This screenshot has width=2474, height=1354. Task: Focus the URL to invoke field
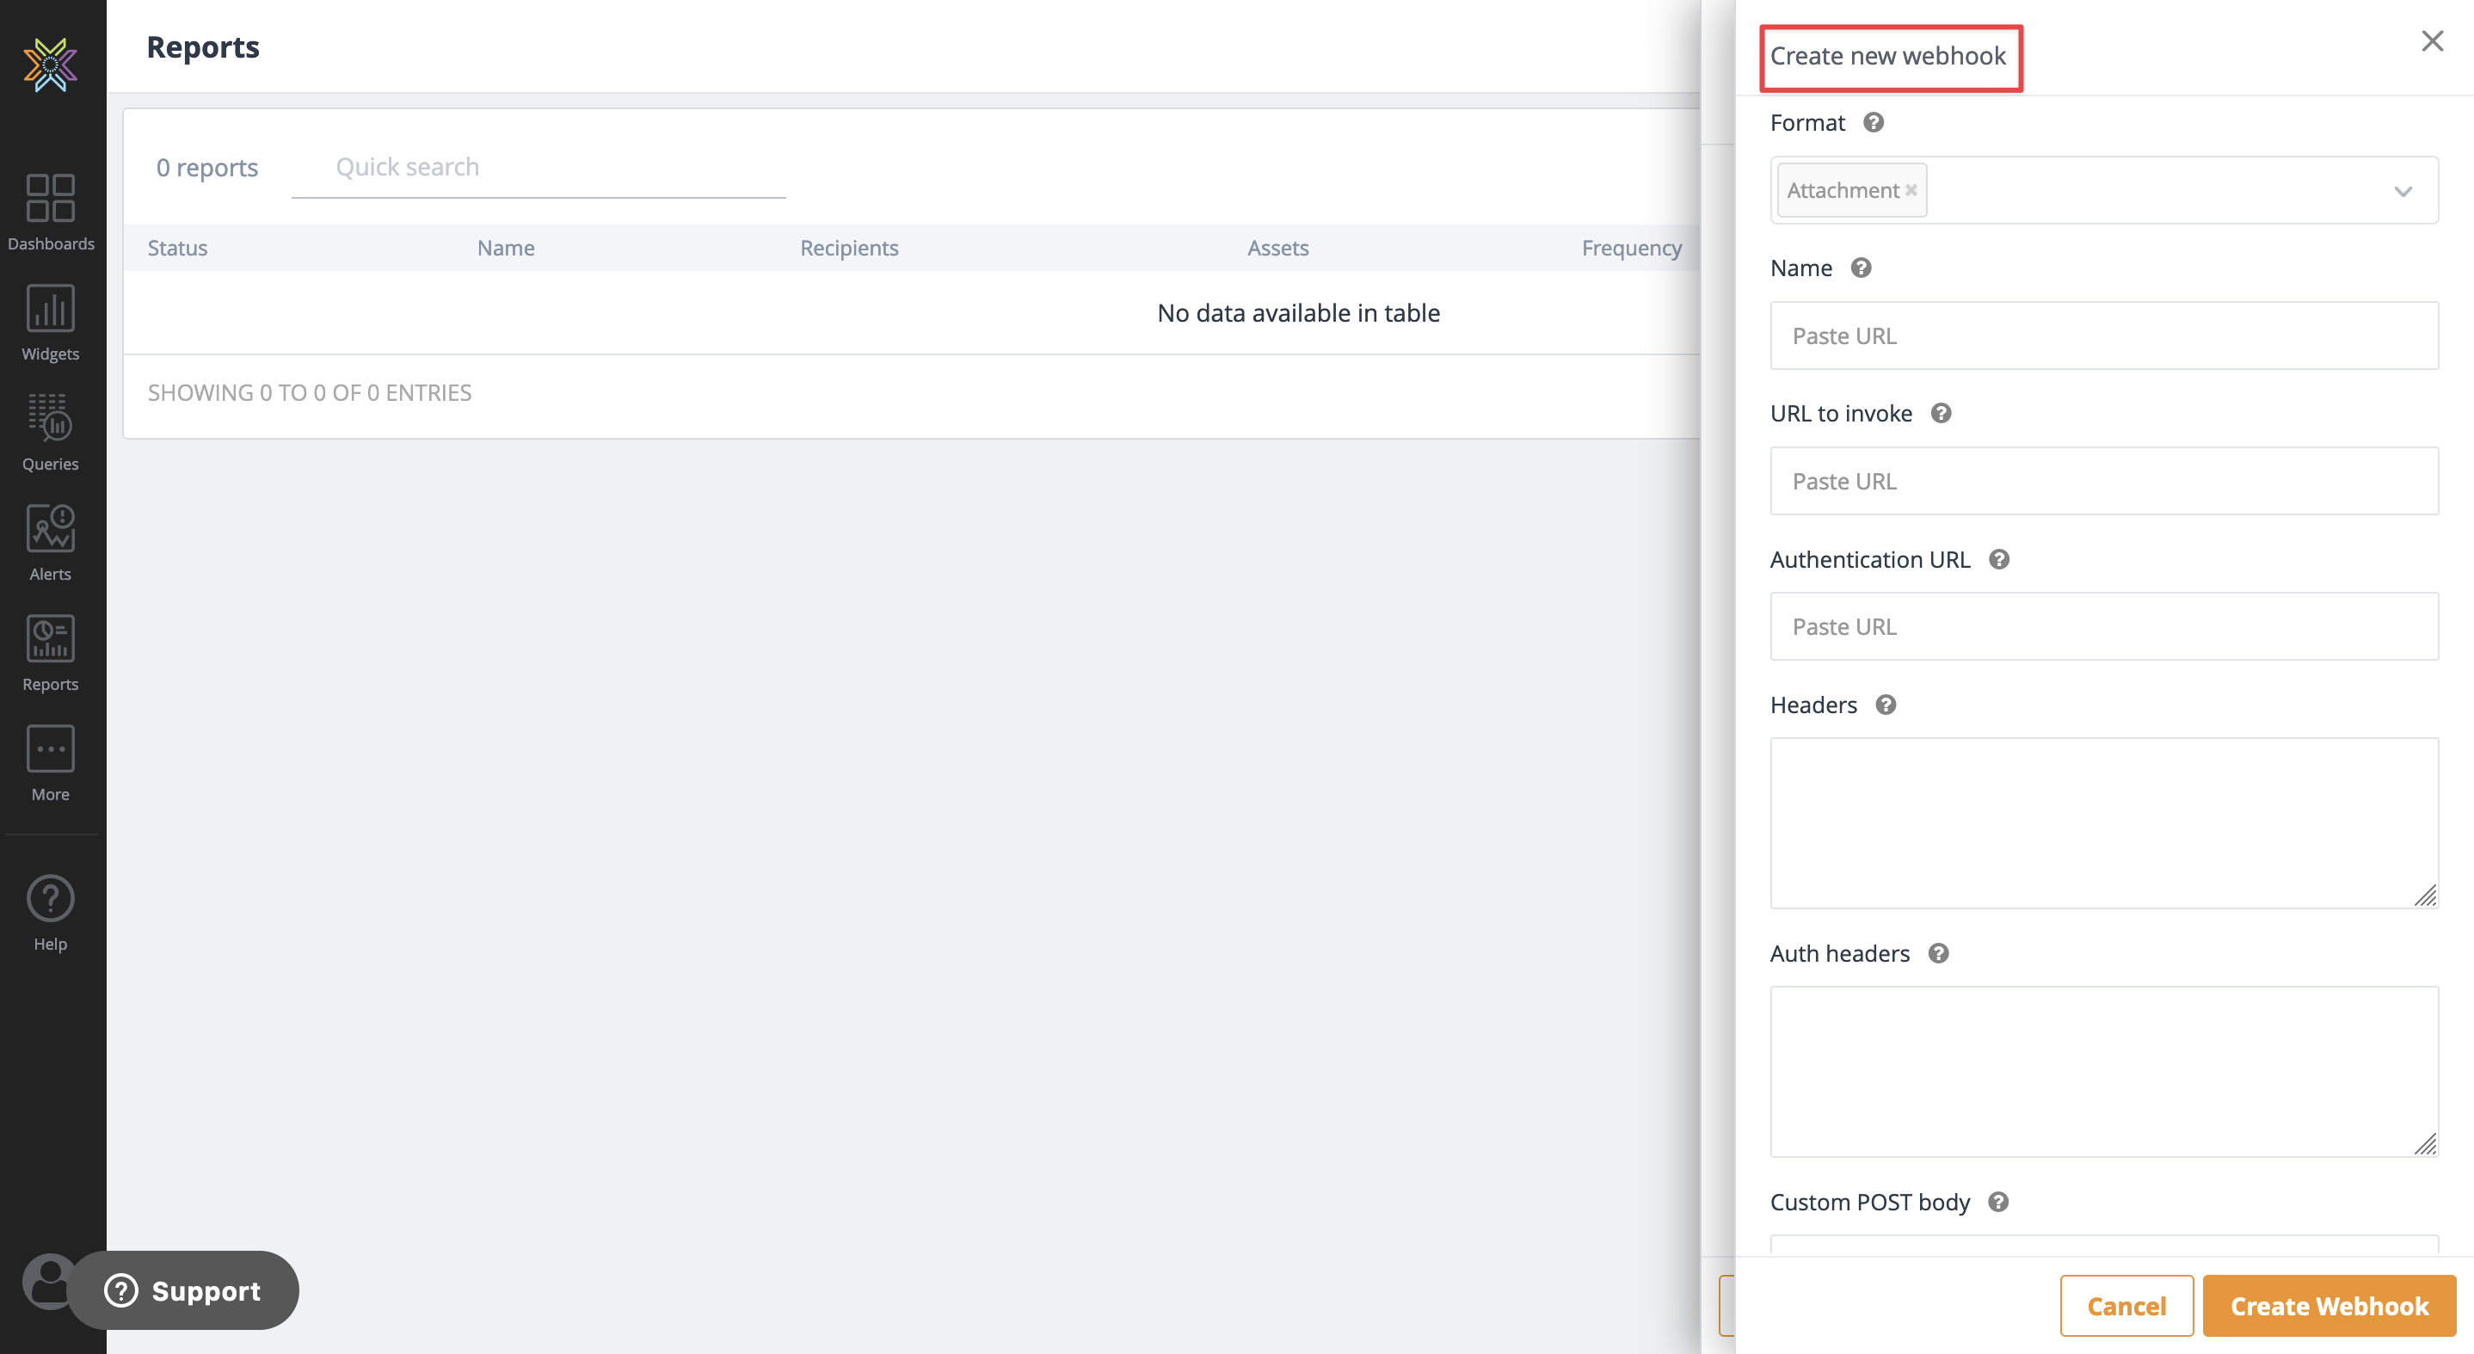2103,481
